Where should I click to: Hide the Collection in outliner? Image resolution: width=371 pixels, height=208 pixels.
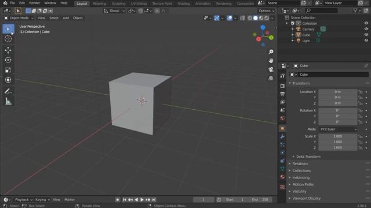click(366, 23)
